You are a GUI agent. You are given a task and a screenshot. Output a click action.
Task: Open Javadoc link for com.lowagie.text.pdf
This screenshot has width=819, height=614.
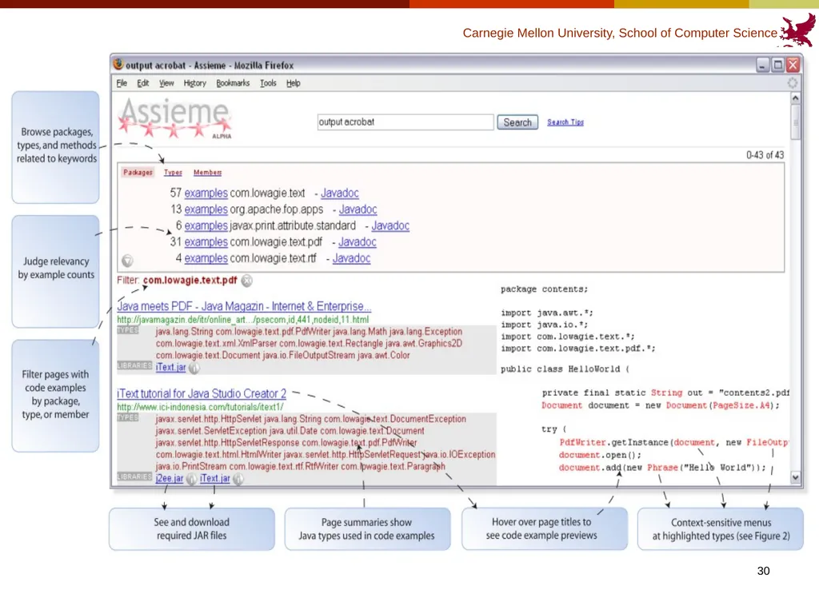358,241
